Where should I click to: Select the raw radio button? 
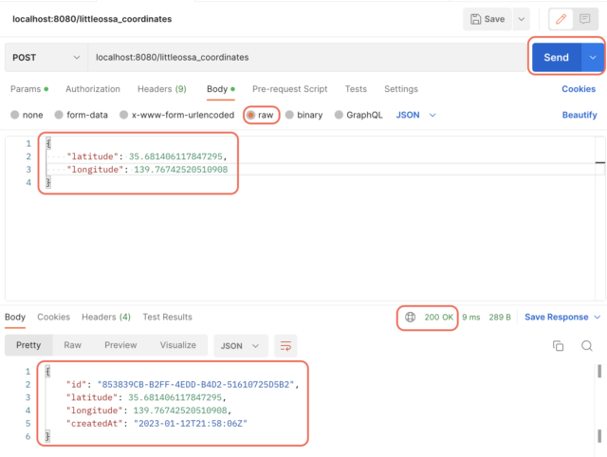(x=250, y=115)
